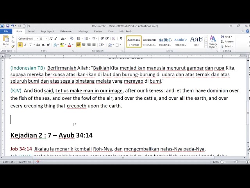
Task: Click the Replace button
Action: (x=227, y=42)
